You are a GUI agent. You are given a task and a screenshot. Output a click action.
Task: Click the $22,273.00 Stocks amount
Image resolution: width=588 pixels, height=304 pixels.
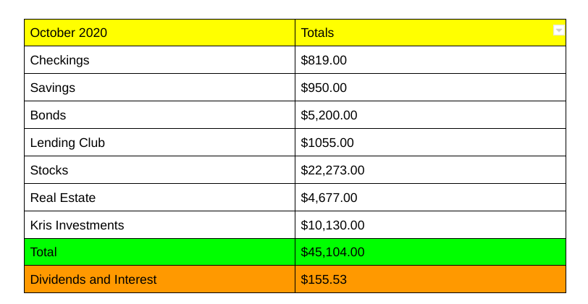coord(332,171)
